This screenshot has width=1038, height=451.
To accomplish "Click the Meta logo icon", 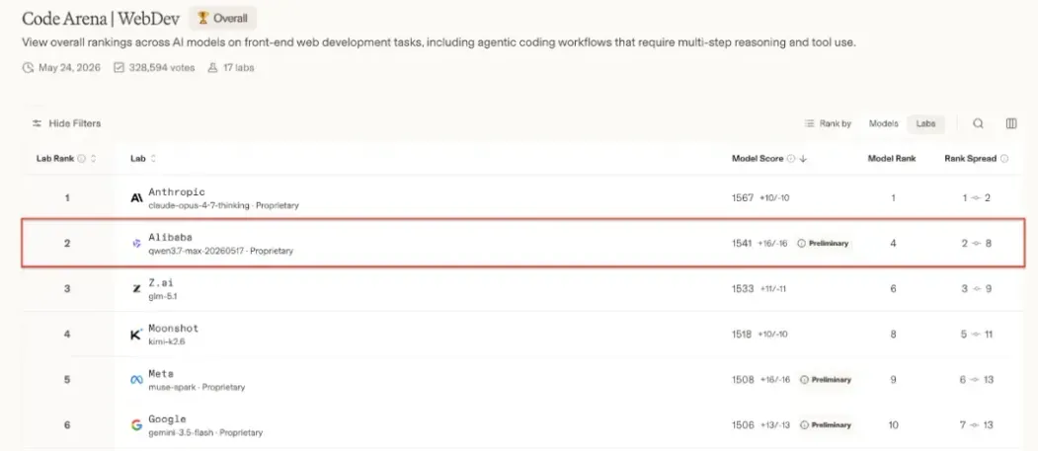I will click(x=136, y=380).
